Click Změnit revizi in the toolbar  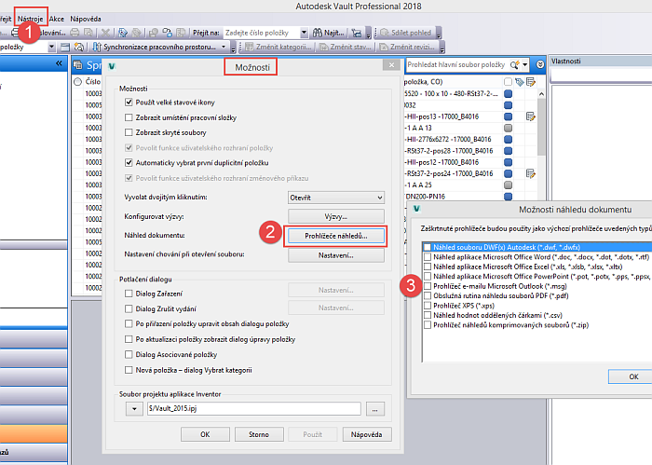(408, 47)
